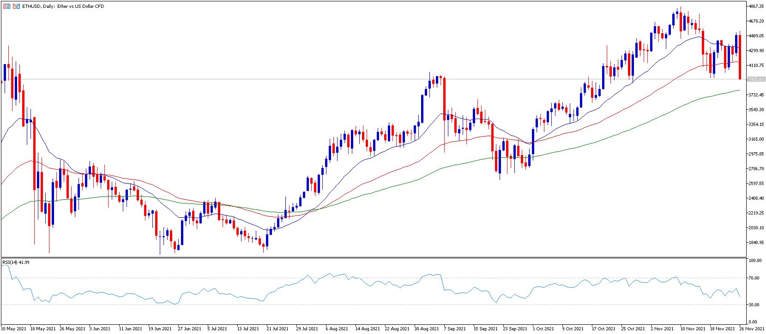The width and height of the screenshot is (766, 334).
Task: Click the ETHUSD, Daily chart title
Action: pos(63,6)
